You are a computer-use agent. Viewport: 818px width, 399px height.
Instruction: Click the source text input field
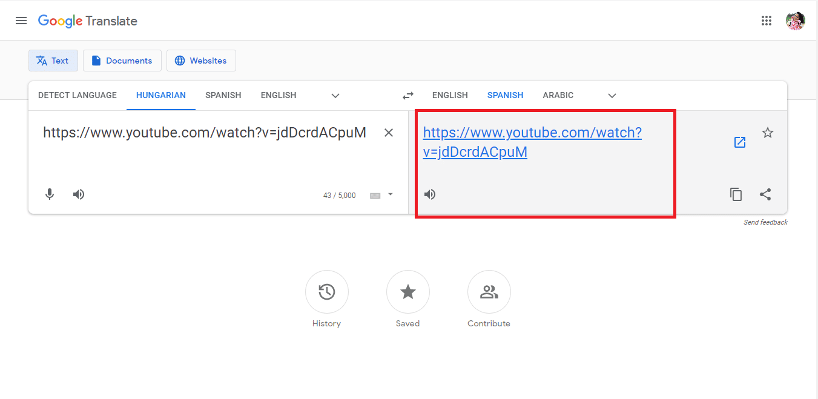205,133
